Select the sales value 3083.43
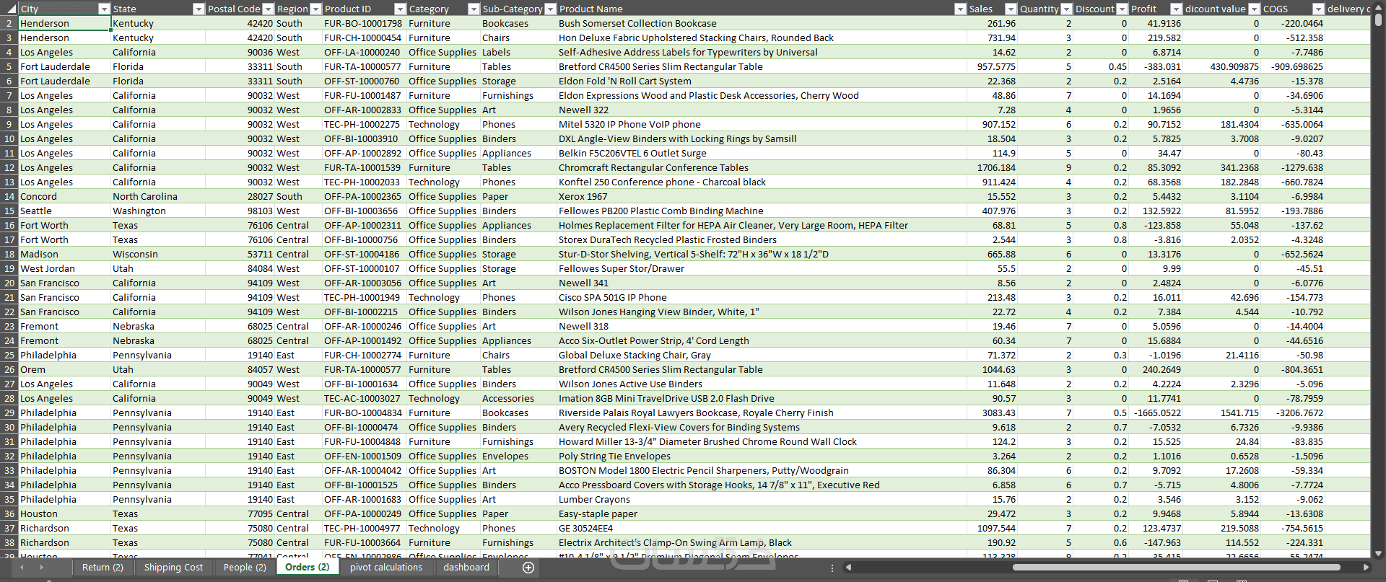1386x582 pixels. [992, 413]
